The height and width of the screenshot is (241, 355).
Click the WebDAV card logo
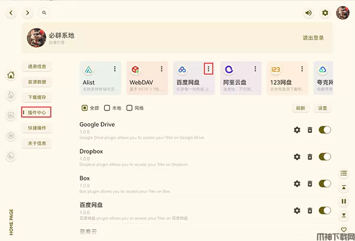(x=135, y=70)
